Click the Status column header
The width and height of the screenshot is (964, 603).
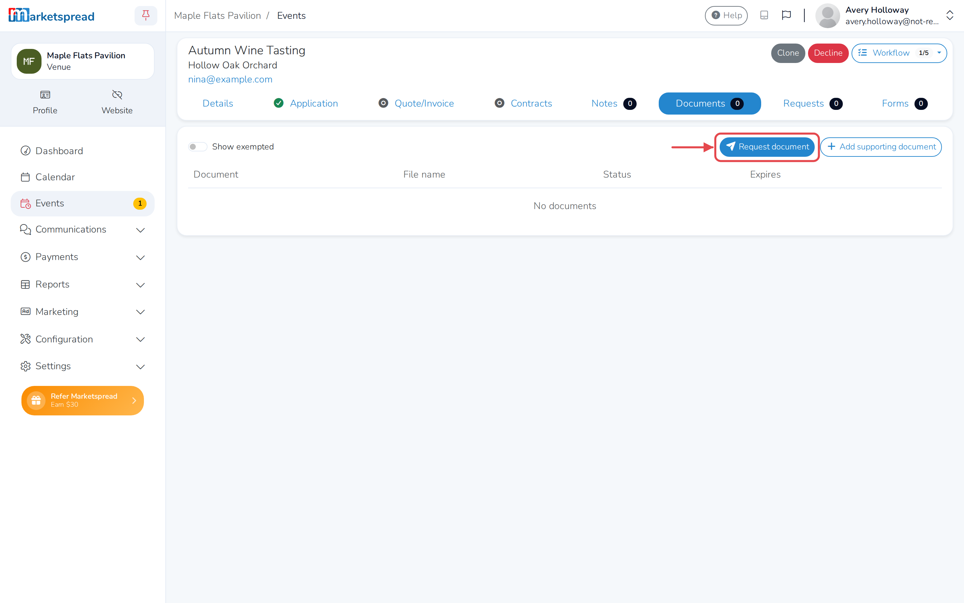click(617, 175)
